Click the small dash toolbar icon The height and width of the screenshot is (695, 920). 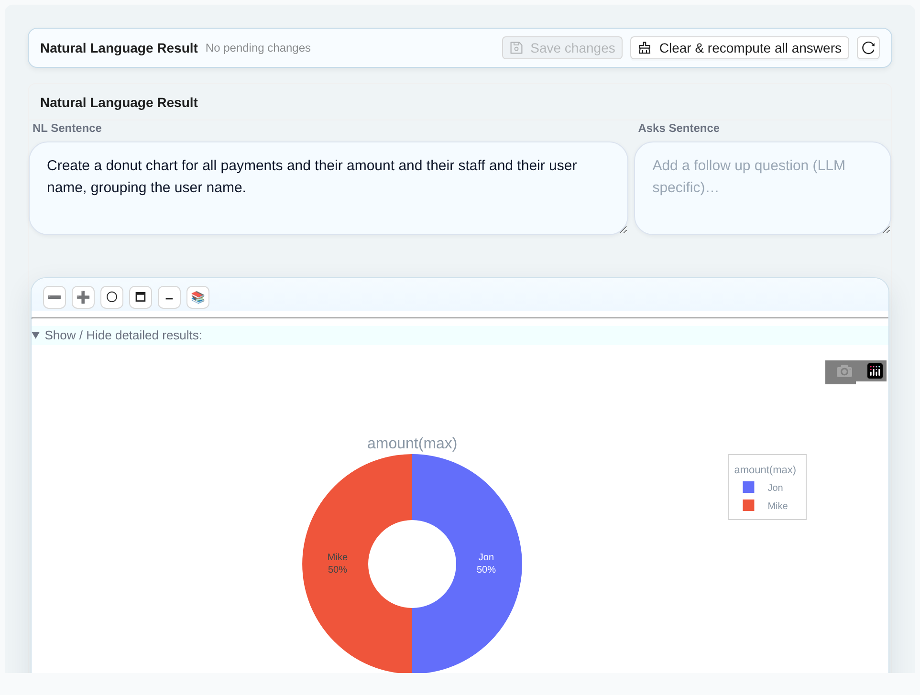tap(169, 297)
